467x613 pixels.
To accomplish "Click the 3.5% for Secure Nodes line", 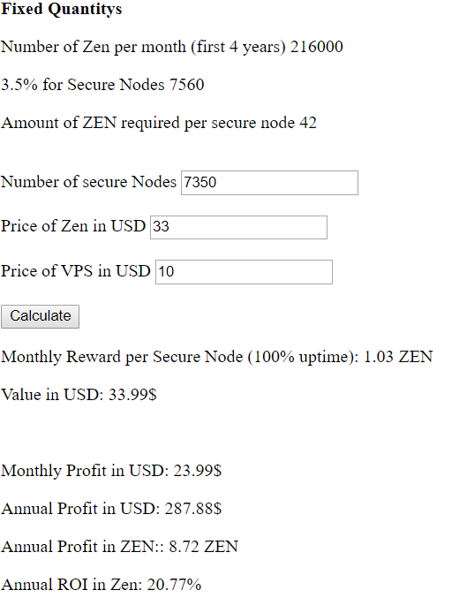I will [x=102, y=85].
